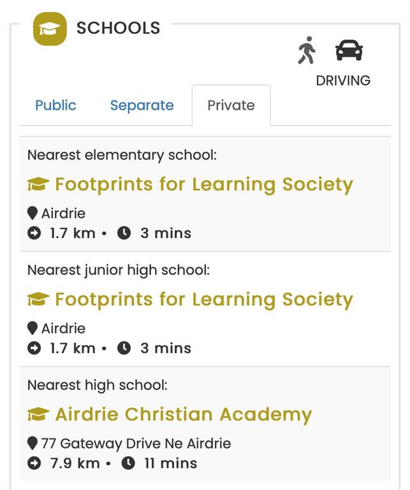Click the elementary school Airdrie location pin
The image size is (410, 490).
33,213
